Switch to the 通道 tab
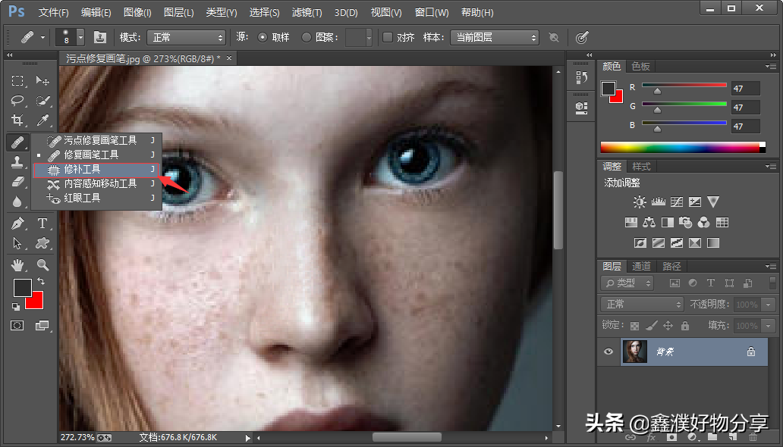The height and width of the screenshot is (447, 783). [642, 267]
